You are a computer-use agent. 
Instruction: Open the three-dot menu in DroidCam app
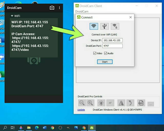coord(59,8)
